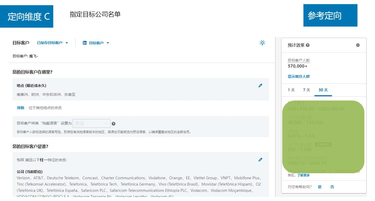Viewport: 375px width, 201px height.
Task: Click 您的目标客户是谁? heading
Action: coord(30,146)
